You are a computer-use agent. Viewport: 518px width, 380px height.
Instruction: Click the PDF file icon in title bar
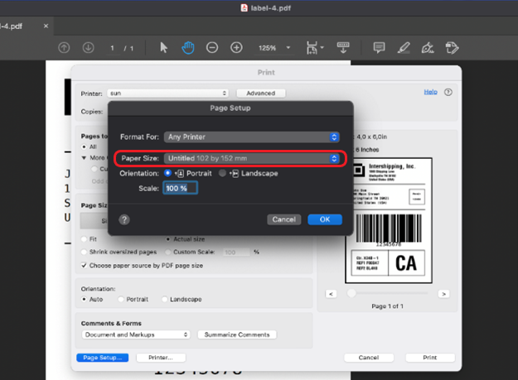(x=244, y=7)
